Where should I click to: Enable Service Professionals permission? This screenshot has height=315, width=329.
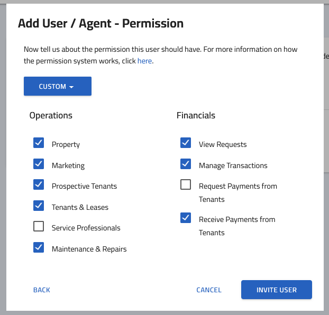39,226
